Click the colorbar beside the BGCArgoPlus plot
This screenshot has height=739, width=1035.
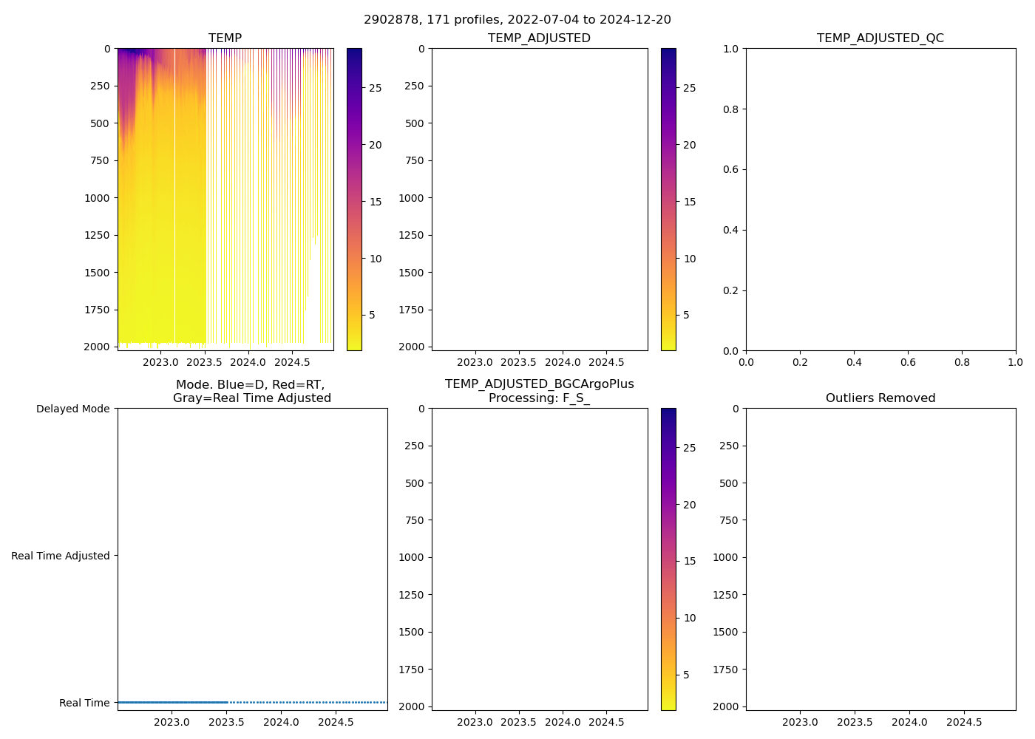(x=668, y=559)
